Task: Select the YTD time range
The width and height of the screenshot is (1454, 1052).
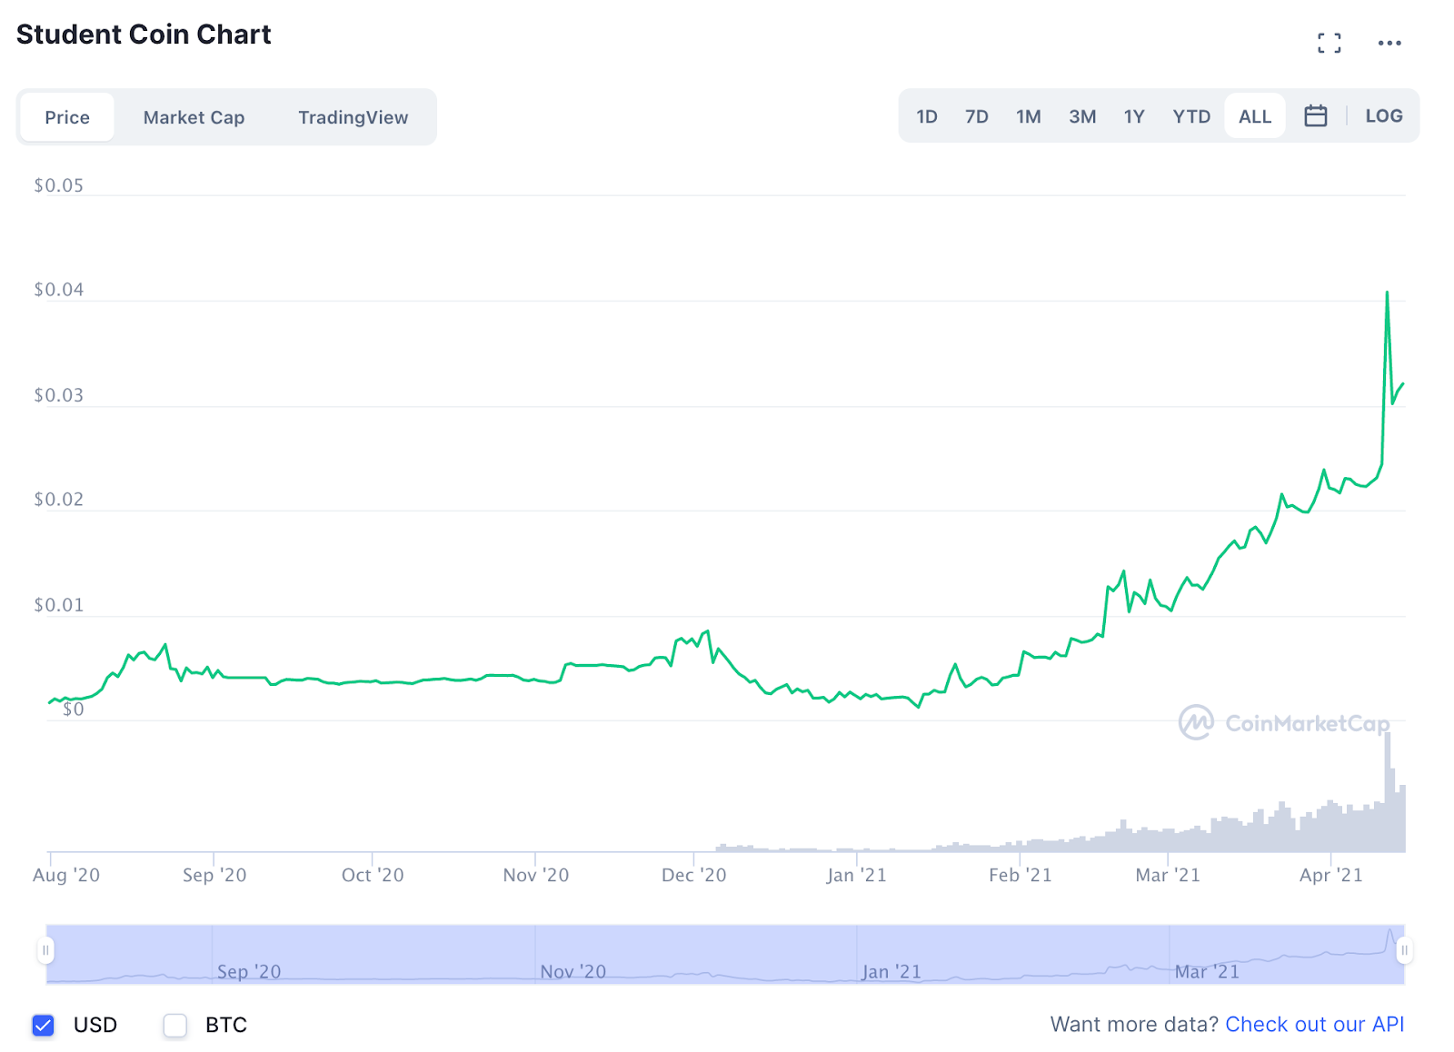Action: pyautogui.click(x=1190, y=116)
